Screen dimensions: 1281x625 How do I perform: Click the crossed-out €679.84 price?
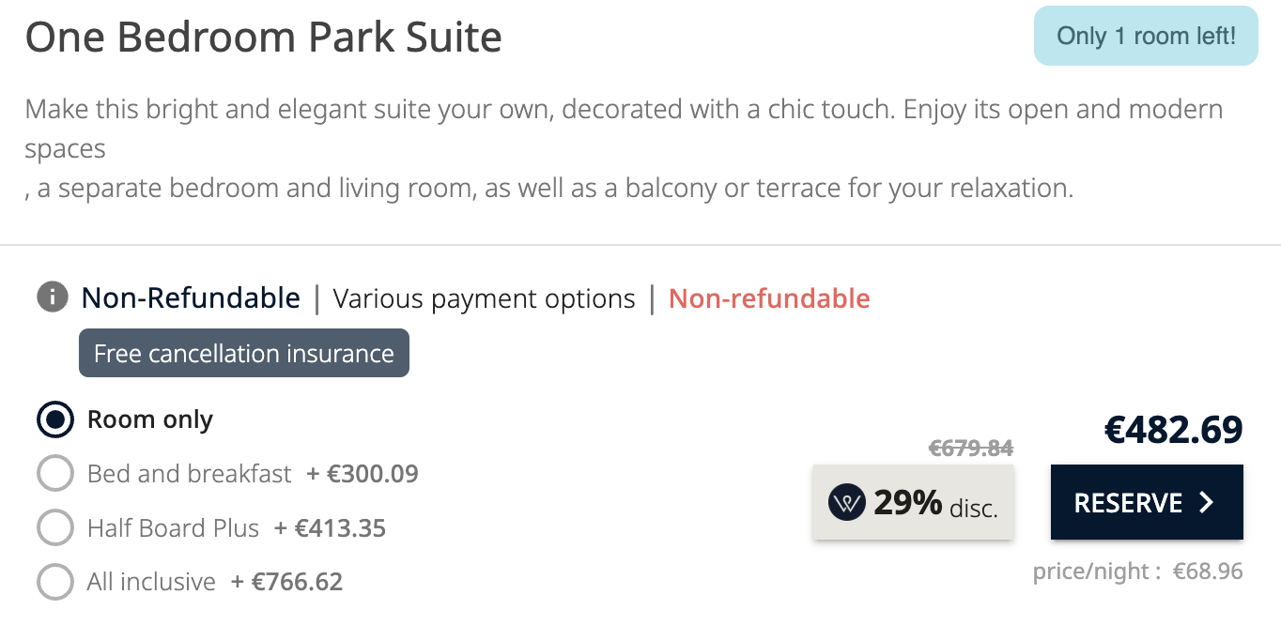tap(971, 449)
